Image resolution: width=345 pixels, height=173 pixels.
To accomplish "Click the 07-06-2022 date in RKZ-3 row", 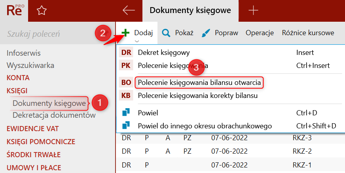I will pos(229,138).
